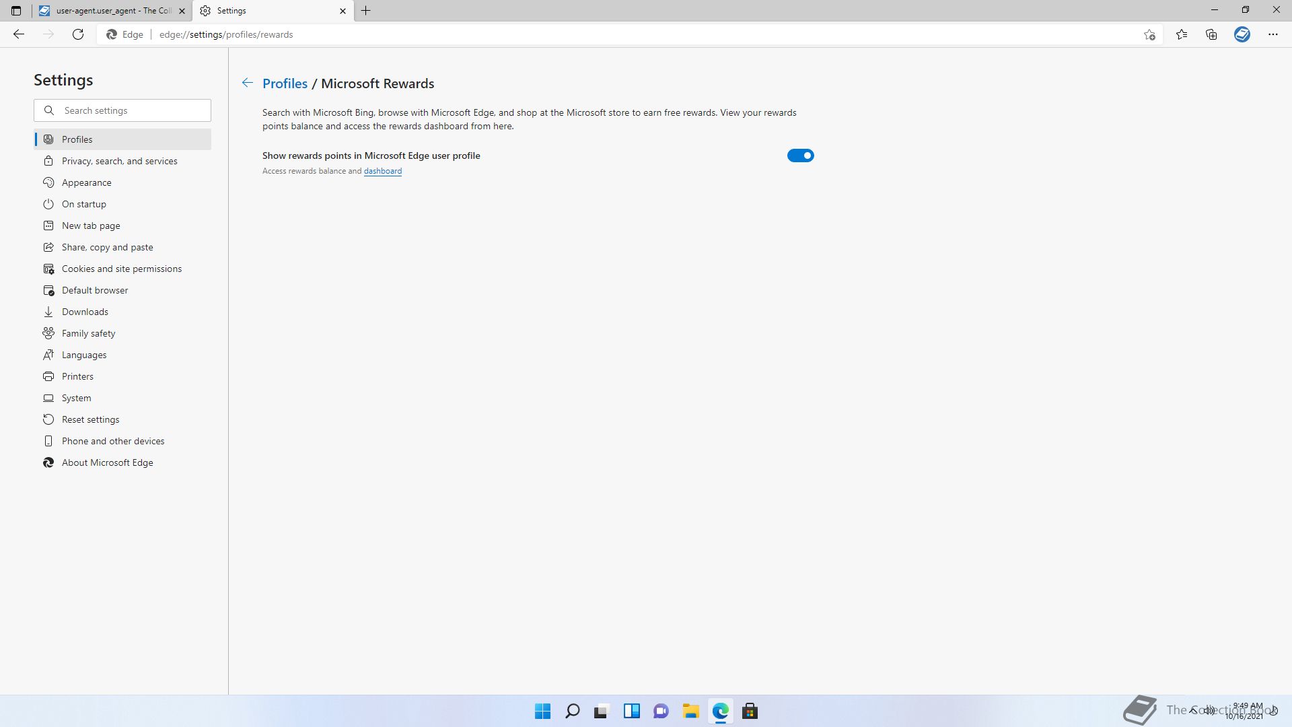
Task: Open the tab actions menu icon
Action: pyautogui.click(x=16, y=11)
